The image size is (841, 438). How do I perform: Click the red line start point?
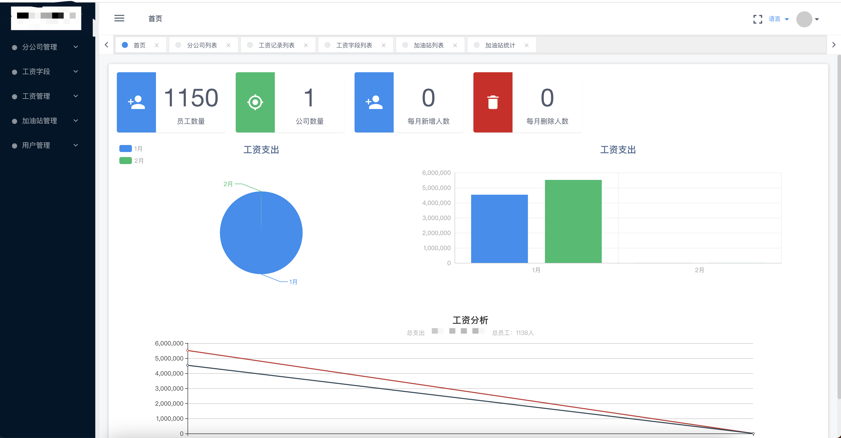tap(188, 350)
